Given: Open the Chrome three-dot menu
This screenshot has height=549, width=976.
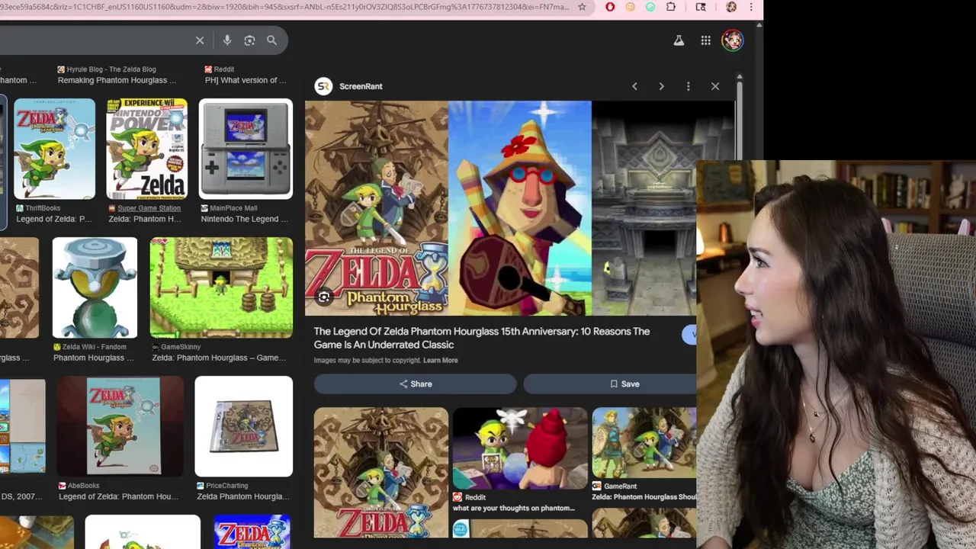Looking at the screenshot, I should (x=751, y=7).
